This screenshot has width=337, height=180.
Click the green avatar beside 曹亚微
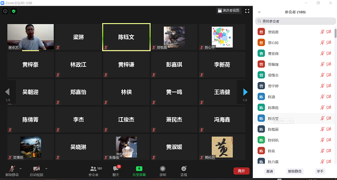click(x=261, y=53)
